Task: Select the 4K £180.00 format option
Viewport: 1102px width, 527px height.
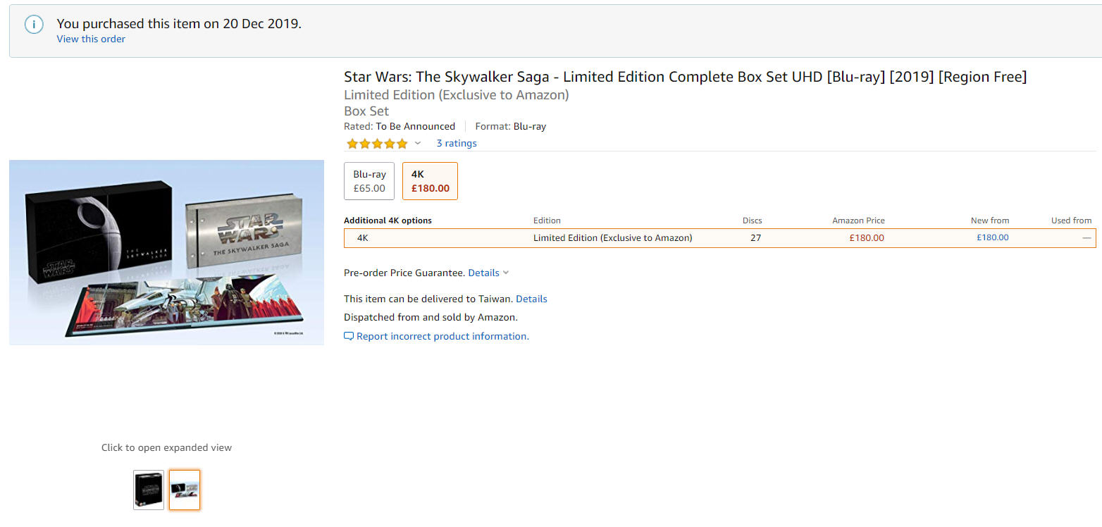Action: tap(430, 181)
